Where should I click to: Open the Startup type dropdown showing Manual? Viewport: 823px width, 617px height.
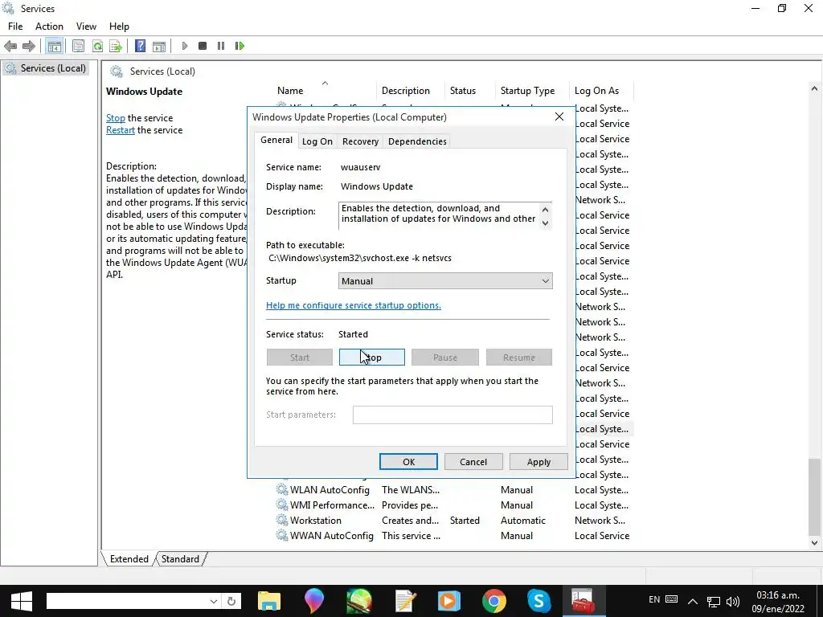(x=445, y=280)
